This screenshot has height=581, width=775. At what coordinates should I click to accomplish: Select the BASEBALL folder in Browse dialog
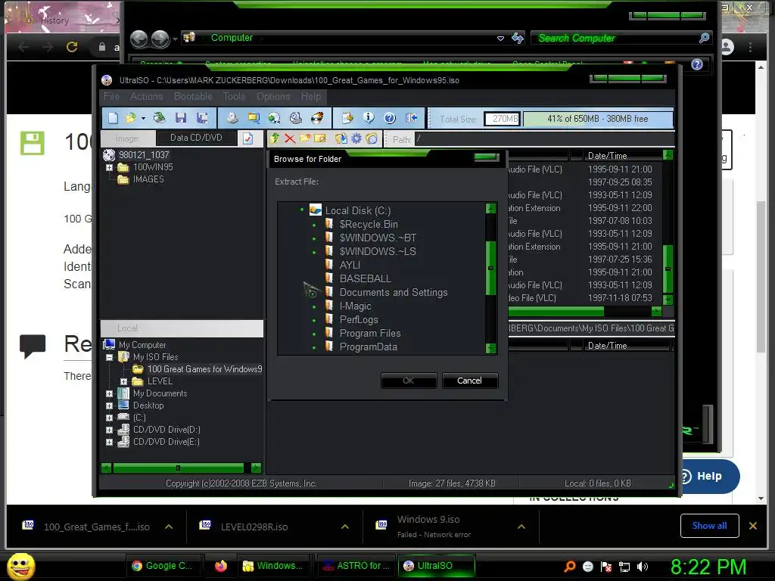(x=365, y=278)
